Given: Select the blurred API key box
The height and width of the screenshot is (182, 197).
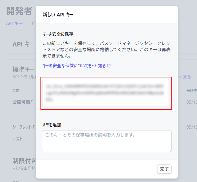Looking at the screenshot, I should [x=106, y=93].
